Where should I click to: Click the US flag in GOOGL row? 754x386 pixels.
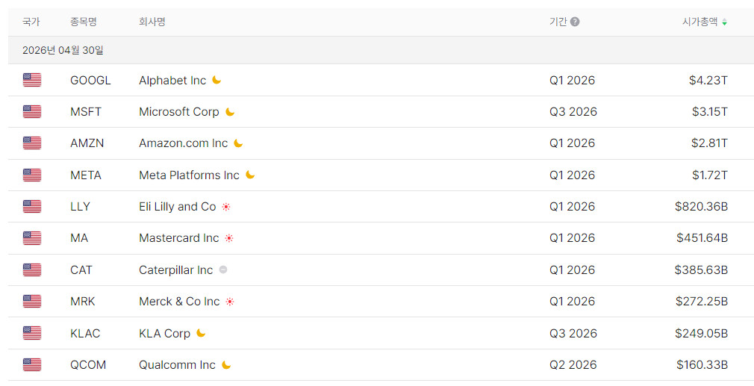pos(32,80)
